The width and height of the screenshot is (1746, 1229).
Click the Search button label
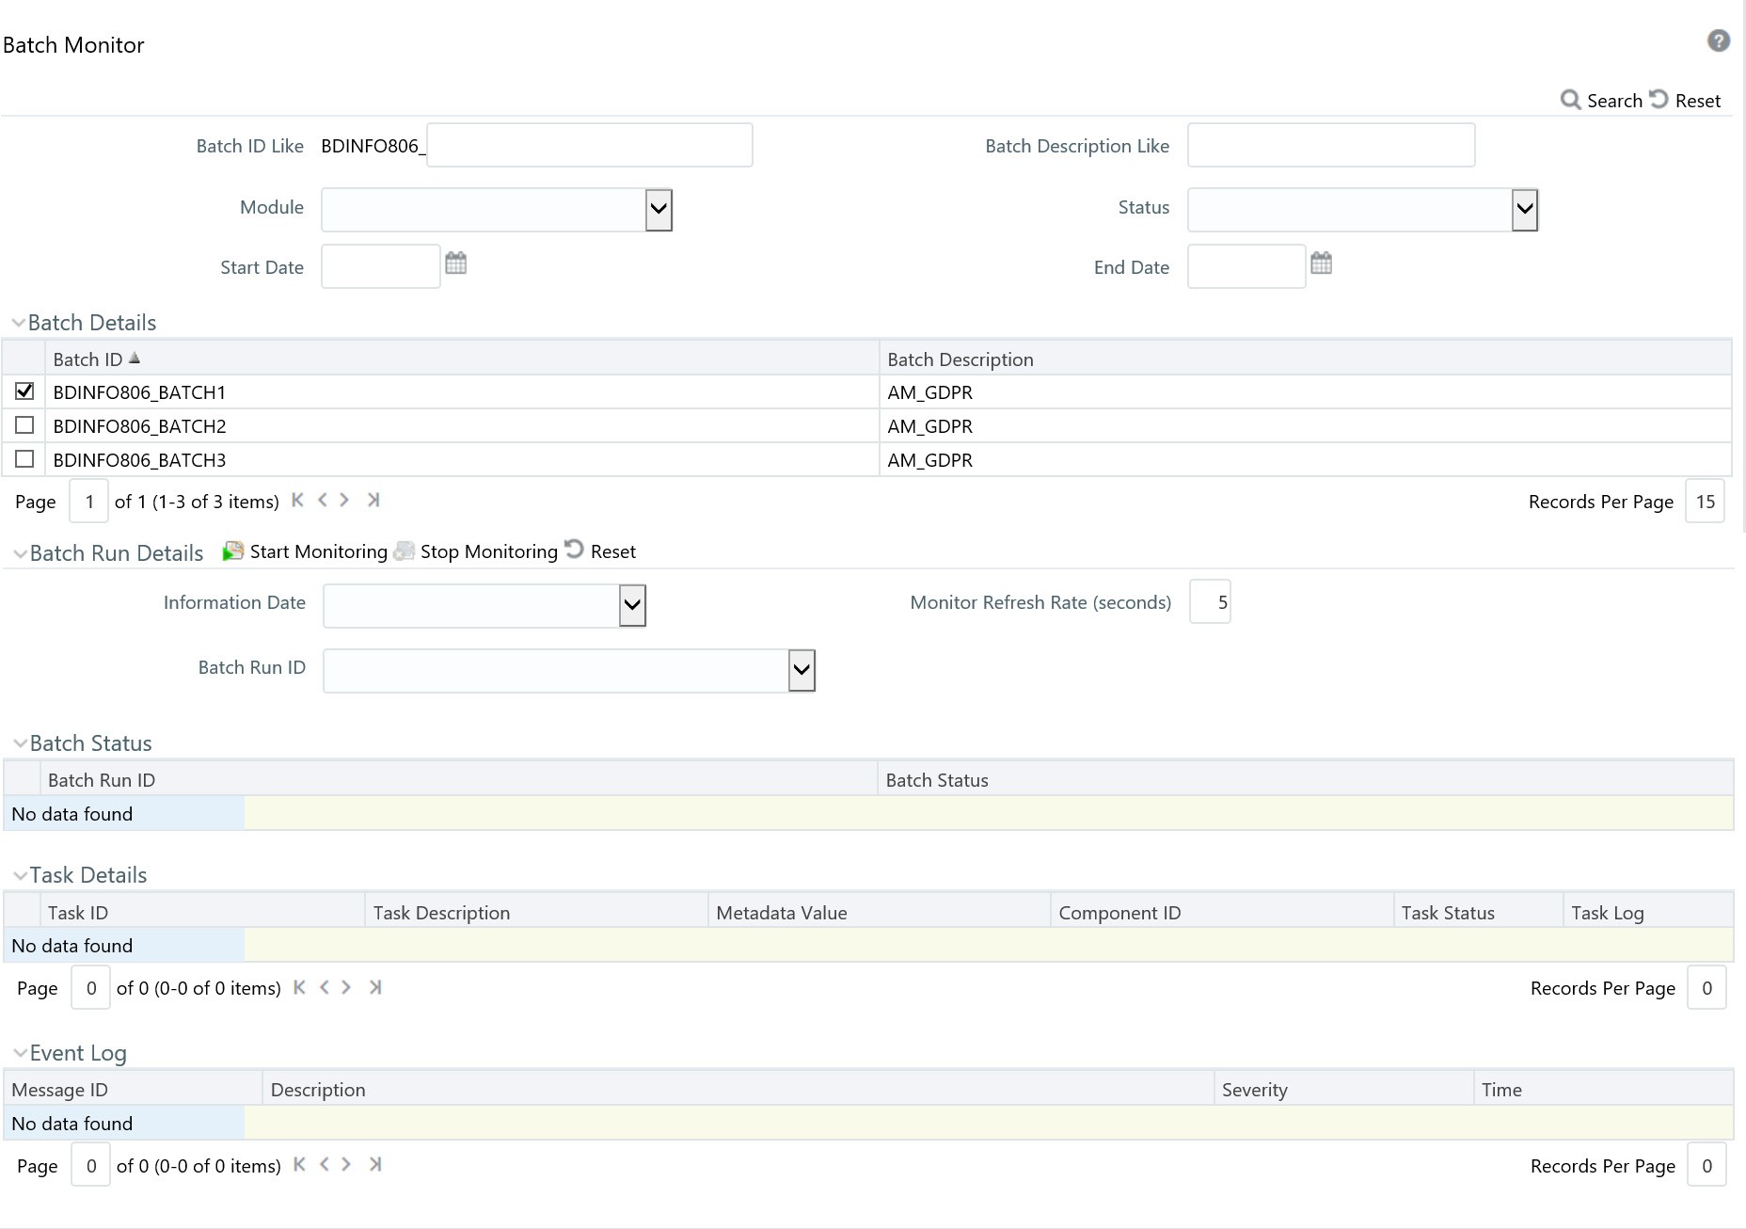click(1614, 101)
